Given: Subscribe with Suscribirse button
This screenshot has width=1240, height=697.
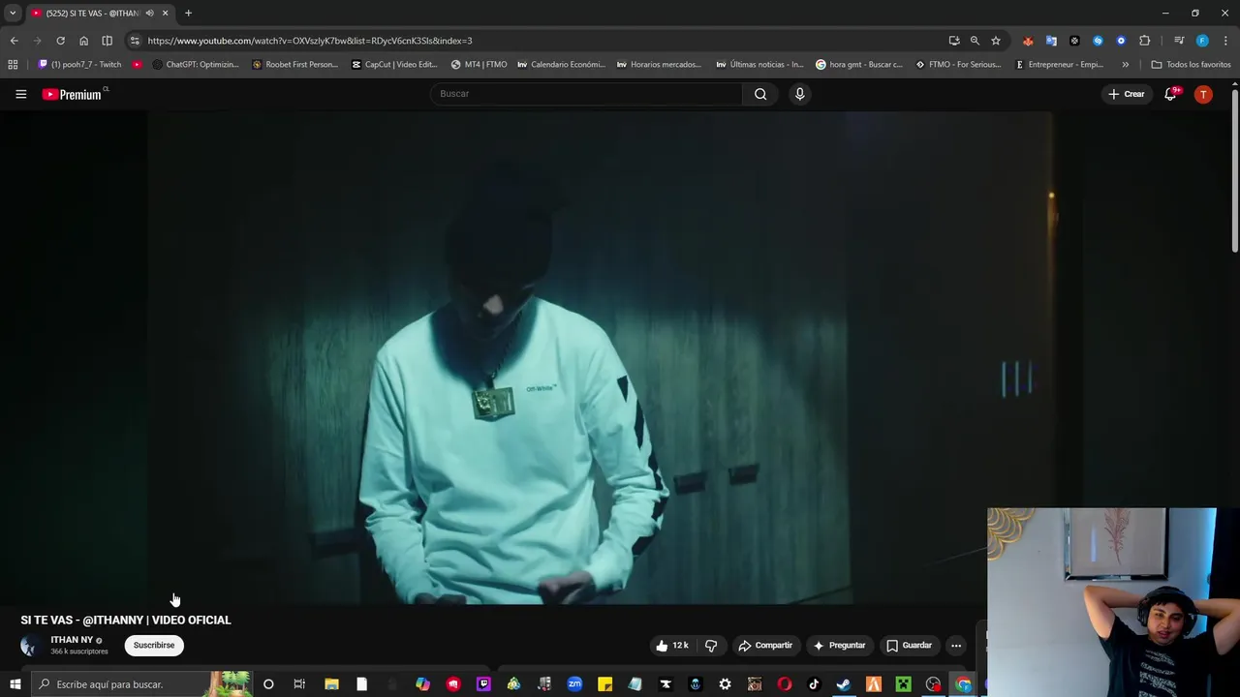Looking at the screenshot, I should coord(154,646).
